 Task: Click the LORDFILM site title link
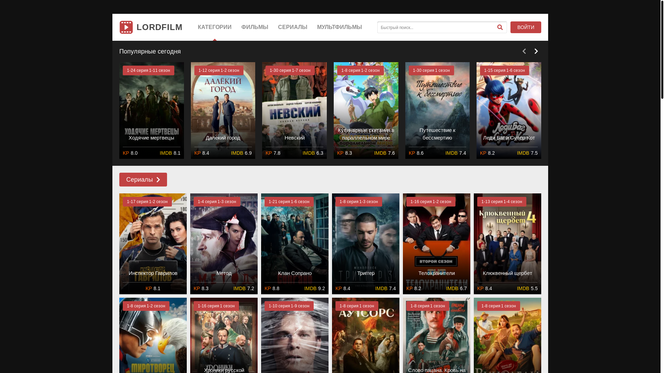pos(159,27)
